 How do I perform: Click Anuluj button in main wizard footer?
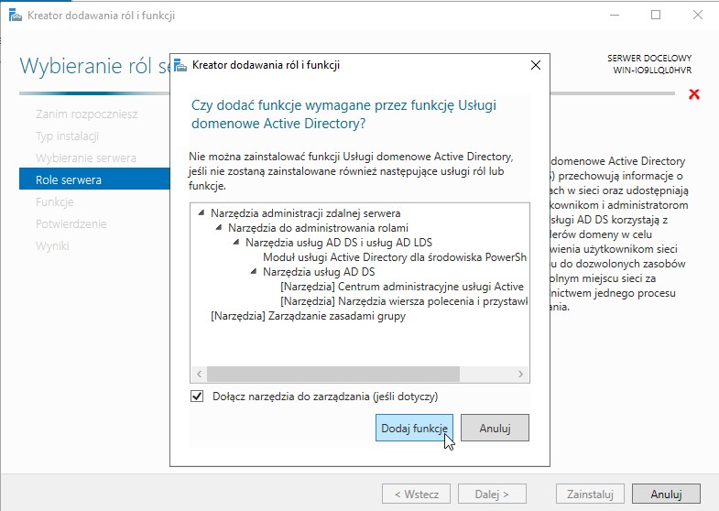click(x=666, y=494)
